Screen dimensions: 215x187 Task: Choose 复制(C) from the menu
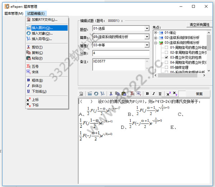pyautogui.click(x=47, y=53)
